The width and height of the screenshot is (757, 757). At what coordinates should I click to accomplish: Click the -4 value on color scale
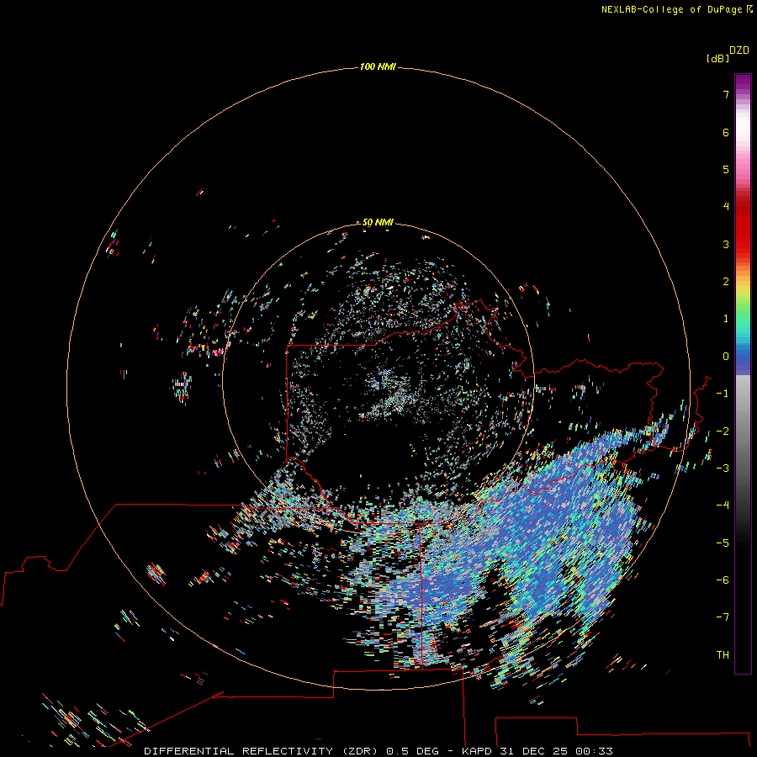[723, 506]
